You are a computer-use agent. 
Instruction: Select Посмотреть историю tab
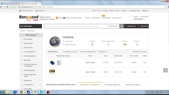[132, 84]
